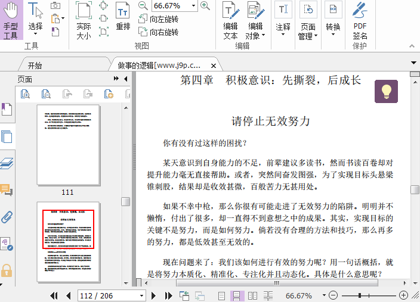Click the previous view icon in the status bar
Image resolution: width=420 pixels, height=302 pixels.
coord(184,295)
